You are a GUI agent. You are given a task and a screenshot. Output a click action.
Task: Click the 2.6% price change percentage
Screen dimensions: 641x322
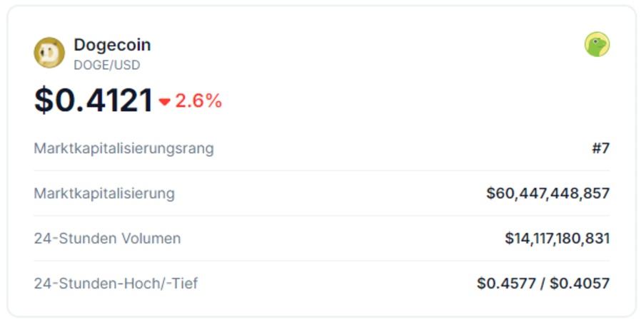pyautogui.click(x=198, y=101)
